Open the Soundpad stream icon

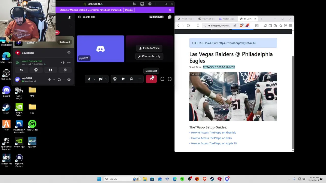pos(69,53)
